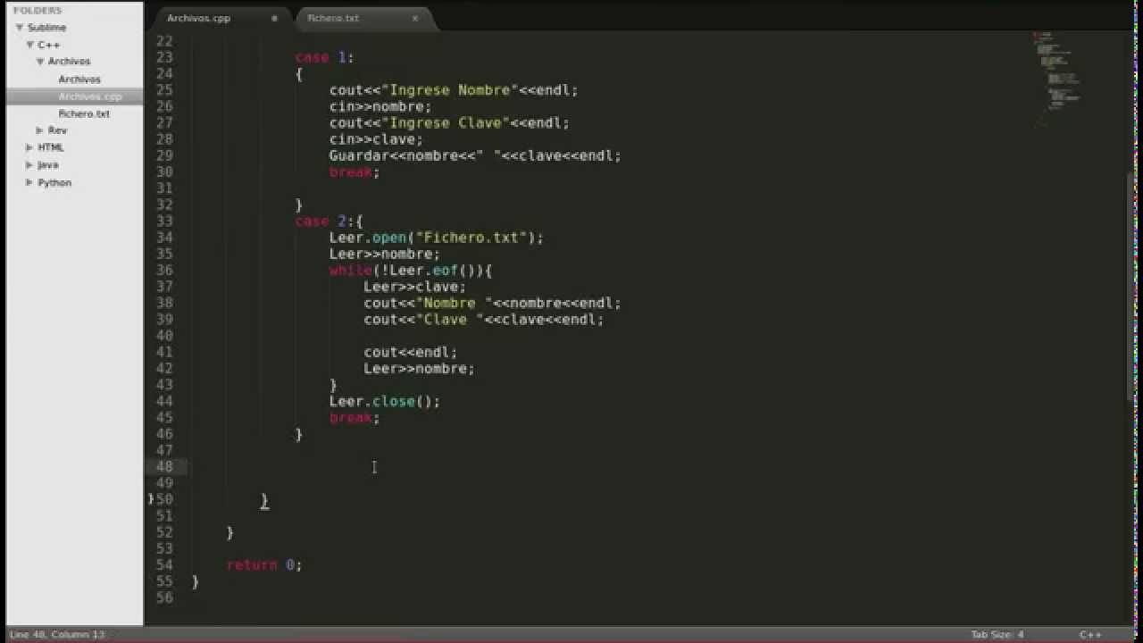Place cursor on 'case 2:{' line
1143x643 pixels.
[329, 221]
